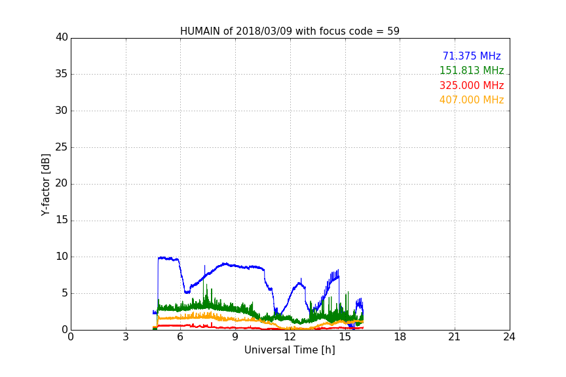Click the y-axis tick label '40'

pyautogui.click(x=62, y=37)
